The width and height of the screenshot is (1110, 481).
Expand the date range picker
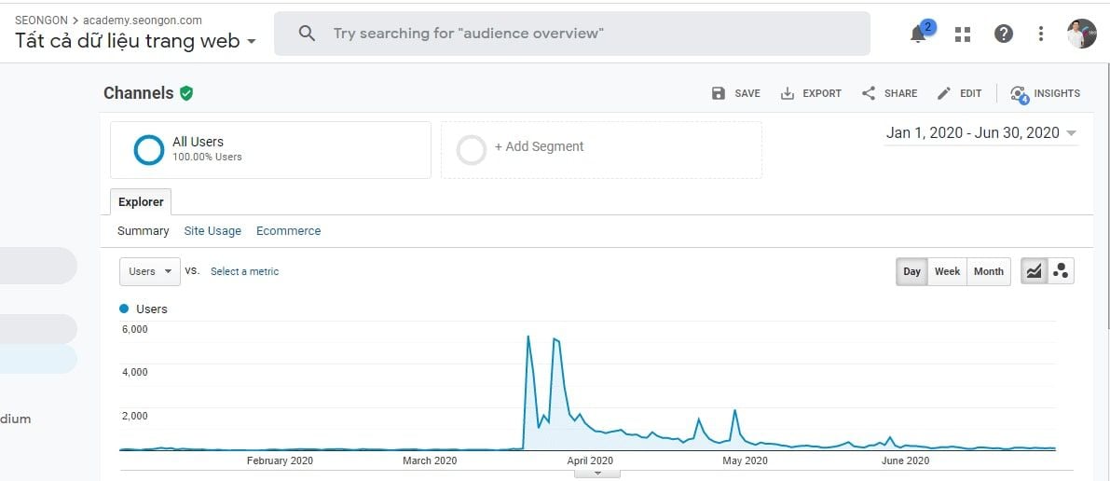tap(1071, 133)
